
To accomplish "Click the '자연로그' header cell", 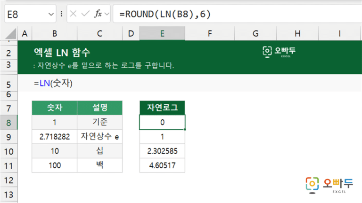I will point(162,108).
